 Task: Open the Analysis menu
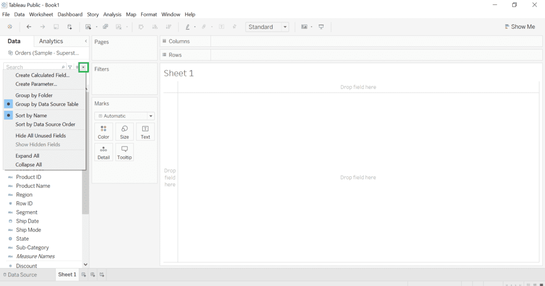(112, 14)
